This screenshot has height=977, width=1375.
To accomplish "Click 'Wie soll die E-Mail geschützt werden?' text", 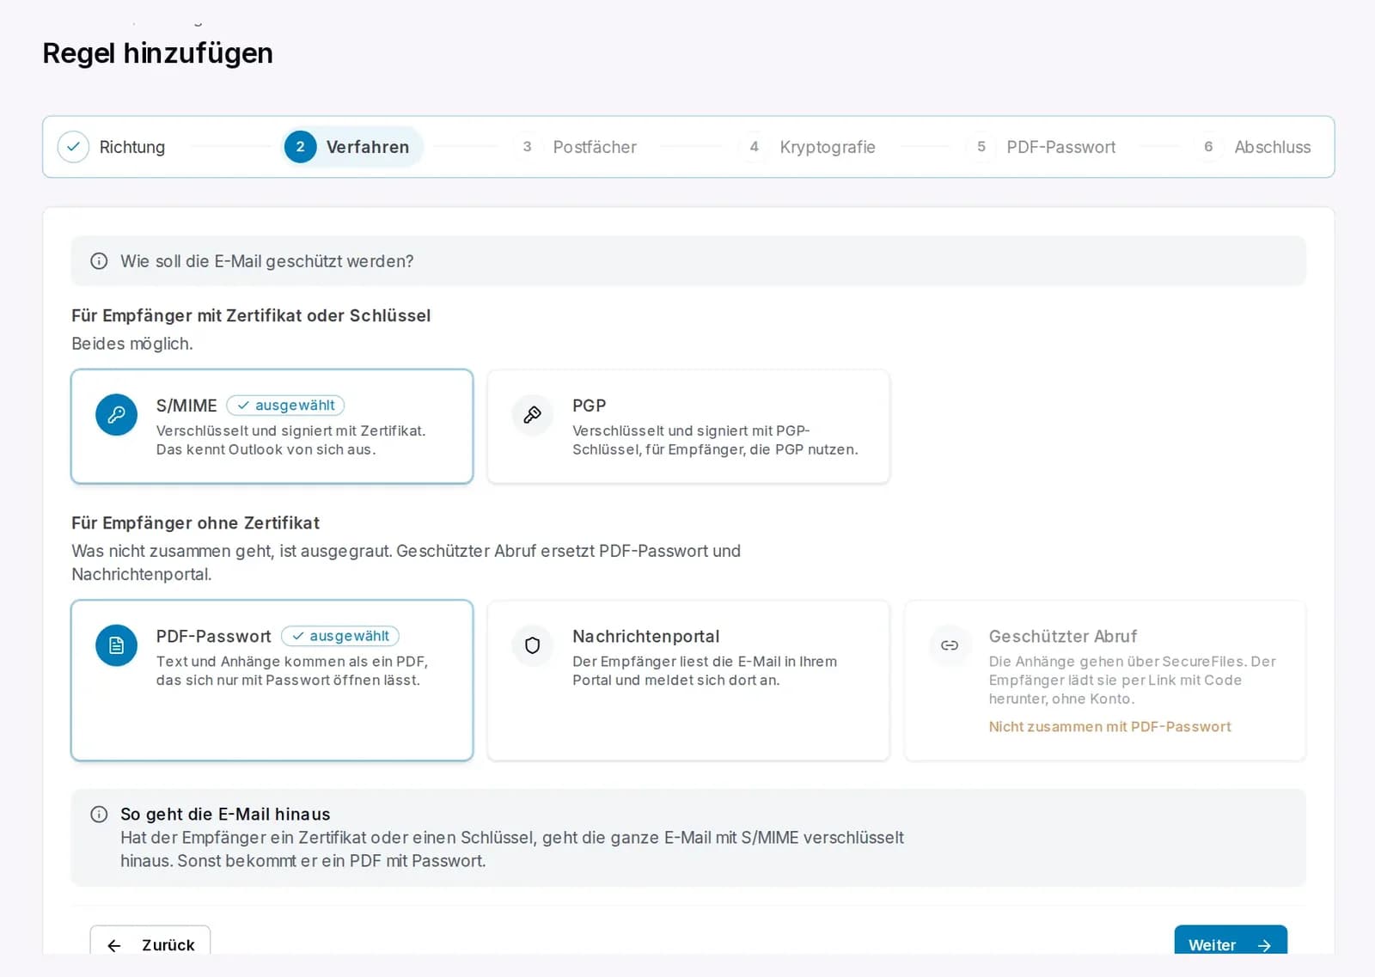I will tap(266, 261).
